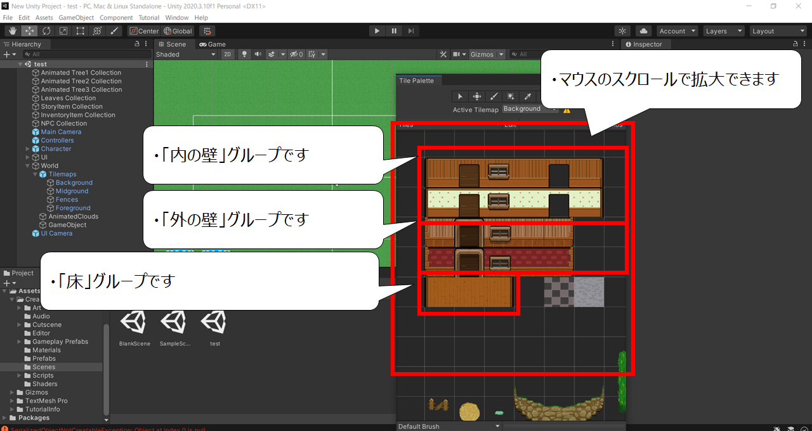The width and height of the screenshot is (812, 431).
Task: Open the Window menu
Action: coord(177,18)
